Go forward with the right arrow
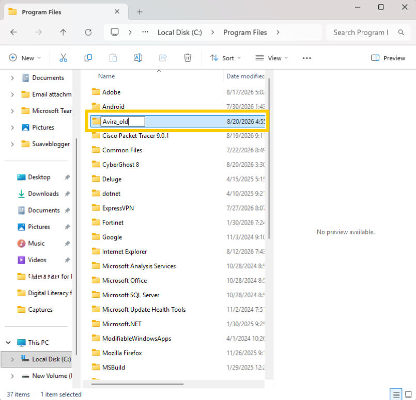 [38, 33]
